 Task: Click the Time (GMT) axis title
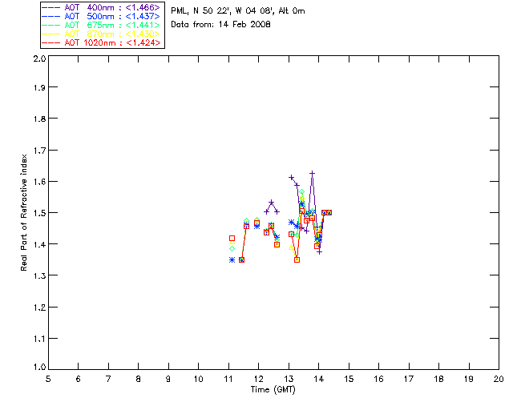(x=273, y=390)
